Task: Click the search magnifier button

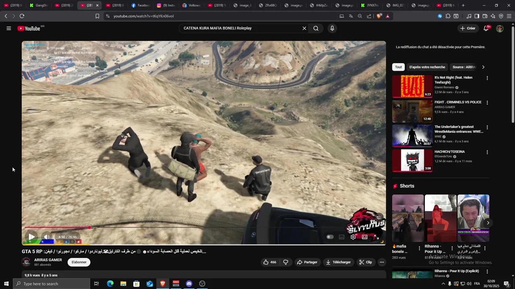Action: (316, 28)
